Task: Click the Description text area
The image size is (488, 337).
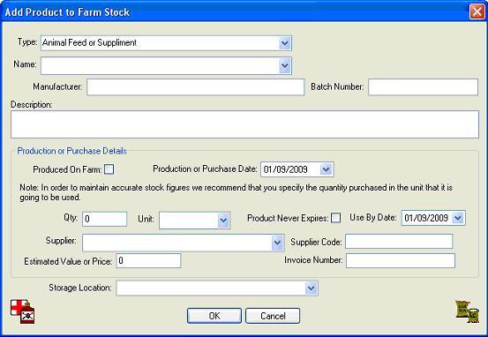Action: (x=244, y=124)
